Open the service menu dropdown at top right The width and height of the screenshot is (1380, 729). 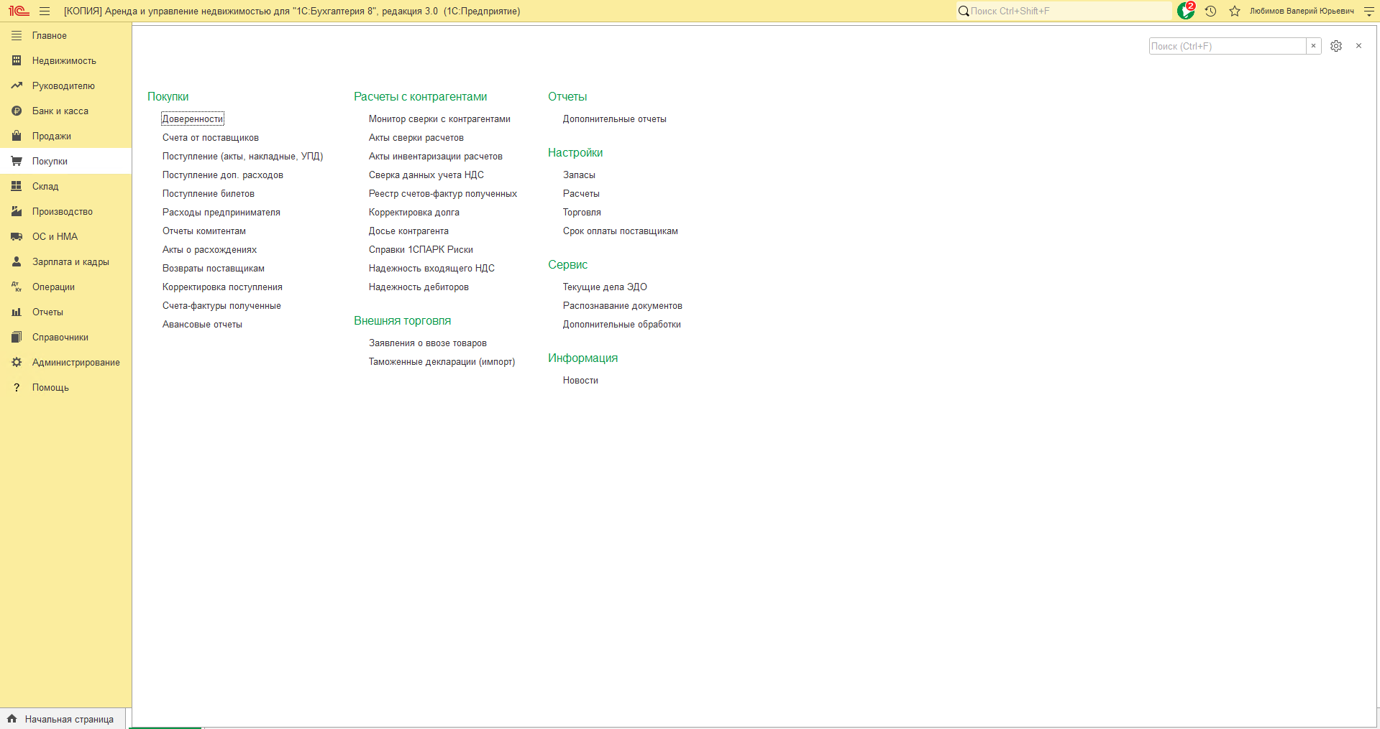pyautogui.click(x=1369, y=11)
